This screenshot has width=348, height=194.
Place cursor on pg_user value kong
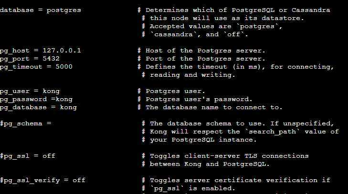[x=51, y=92]
